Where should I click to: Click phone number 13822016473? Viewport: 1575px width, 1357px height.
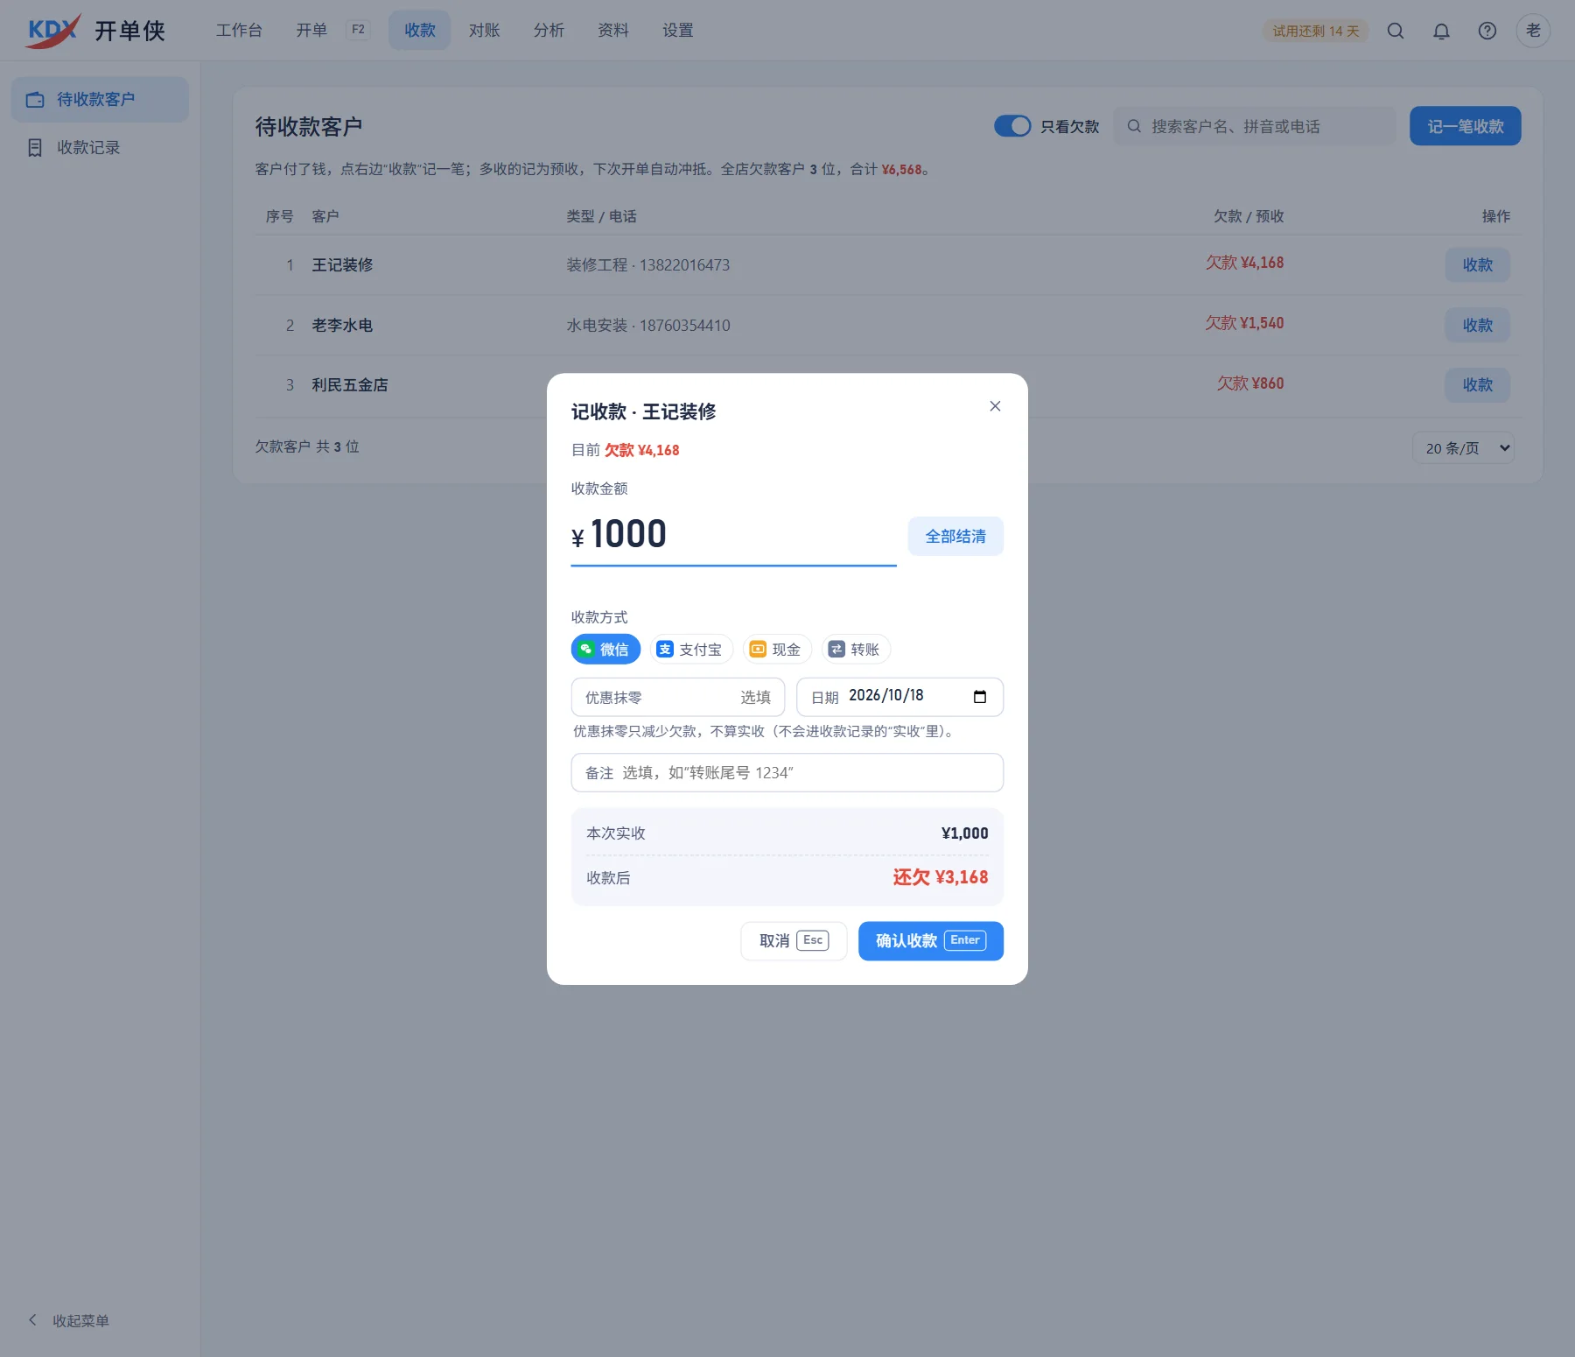tap(684, 265)
